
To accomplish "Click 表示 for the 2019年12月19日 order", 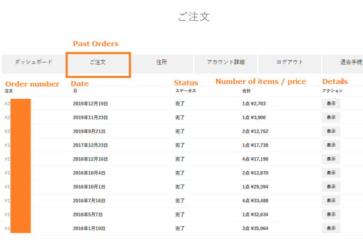I will tap(331, 103).
